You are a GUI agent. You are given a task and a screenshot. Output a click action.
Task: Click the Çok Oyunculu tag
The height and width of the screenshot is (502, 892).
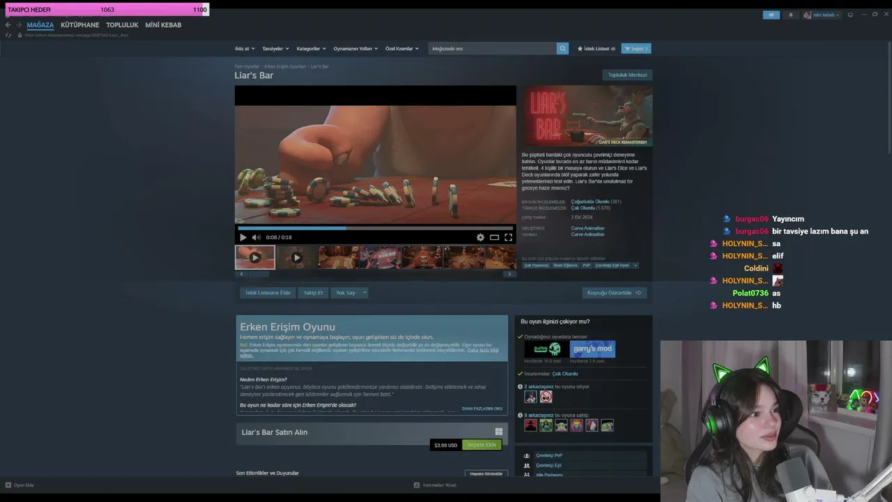536,265
